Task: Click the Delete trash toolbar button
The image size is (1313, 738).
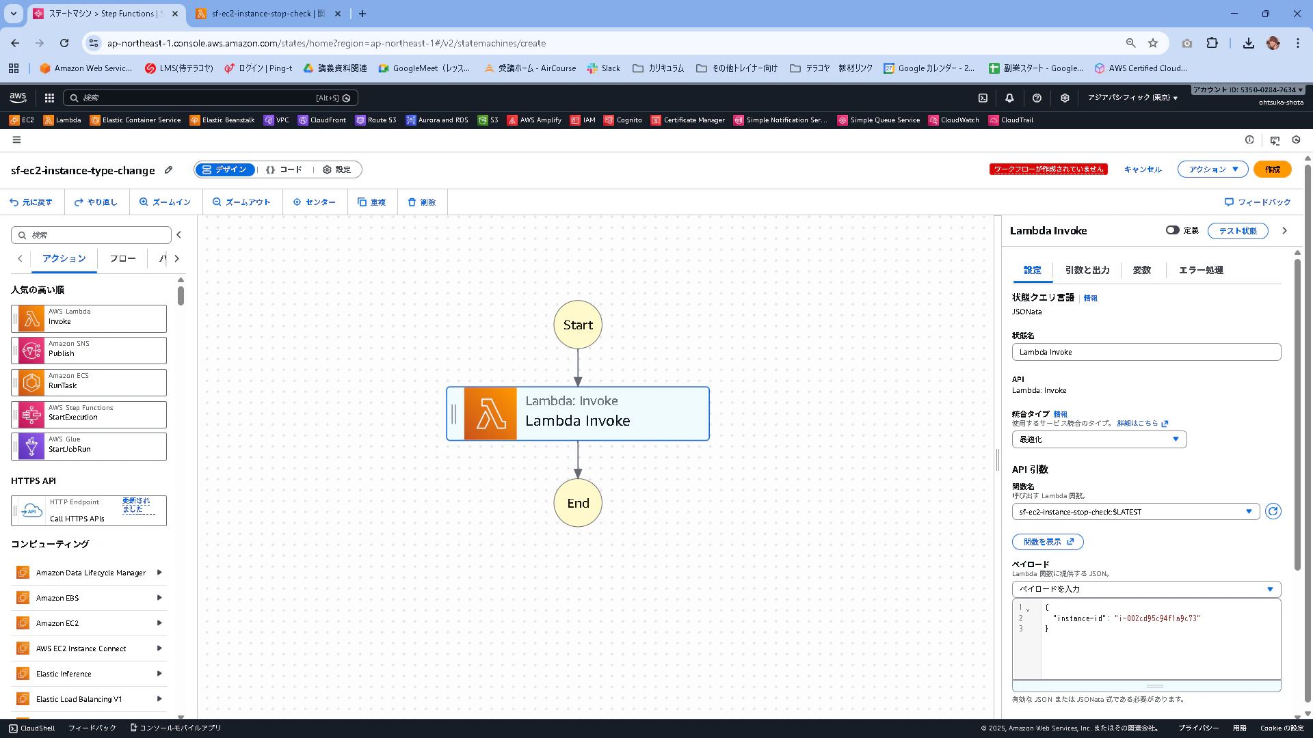Action: pos(421,202)
